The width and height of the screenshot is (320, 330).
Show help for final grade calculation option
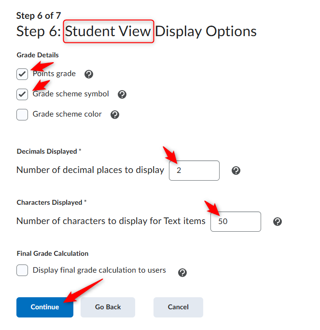pyautogui.click(x=182, y=273)
